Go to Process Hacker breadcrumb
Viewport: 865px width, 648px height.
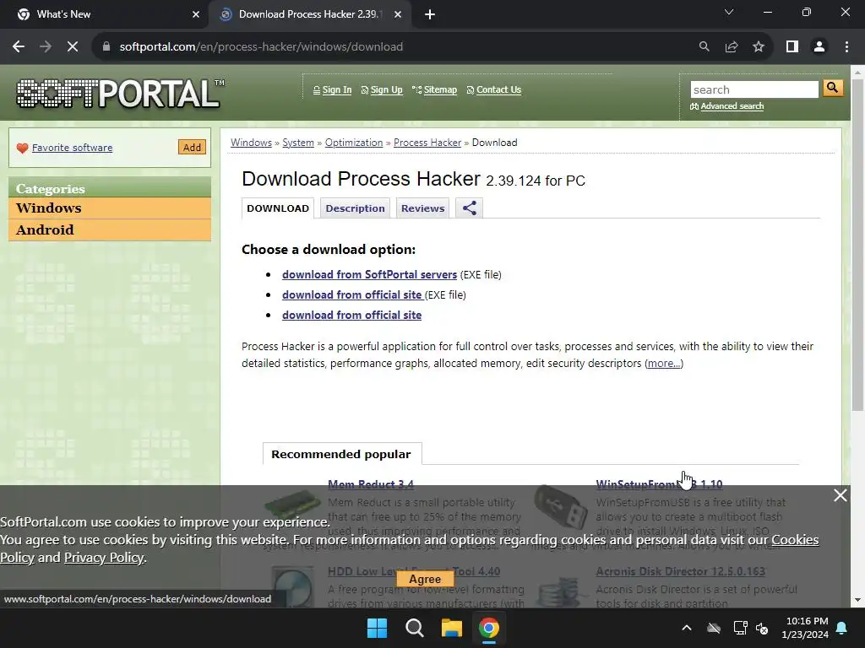click(x=427, y=143)
